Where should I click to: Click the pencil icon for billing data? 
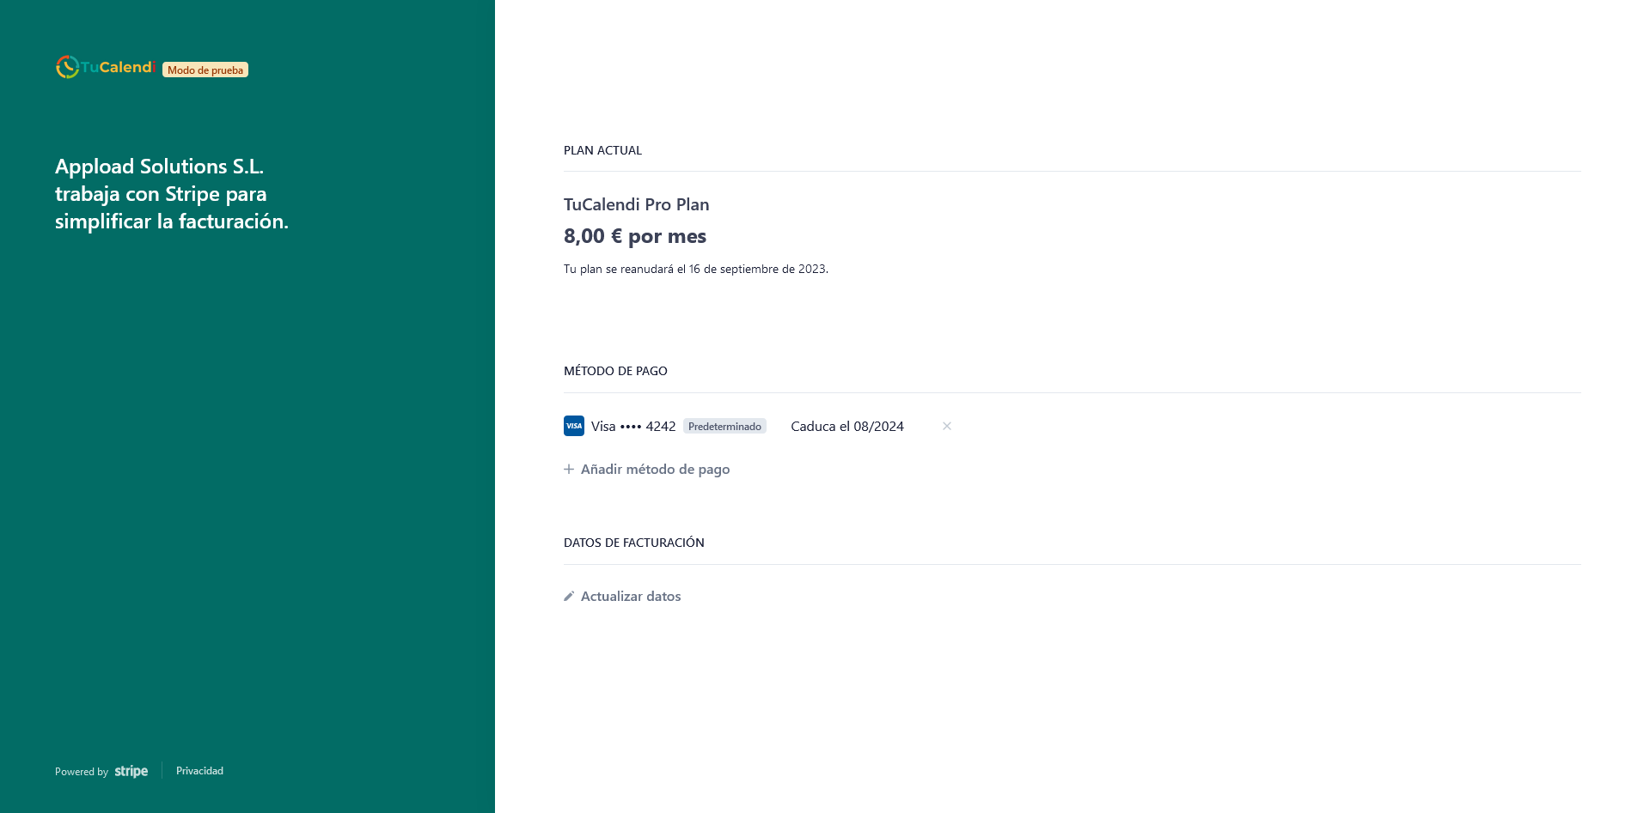569,596
